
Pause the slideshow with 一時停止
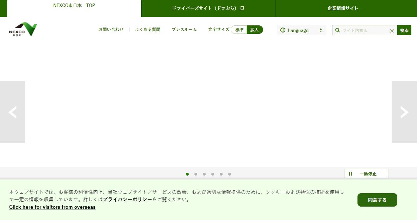[367, 174]
